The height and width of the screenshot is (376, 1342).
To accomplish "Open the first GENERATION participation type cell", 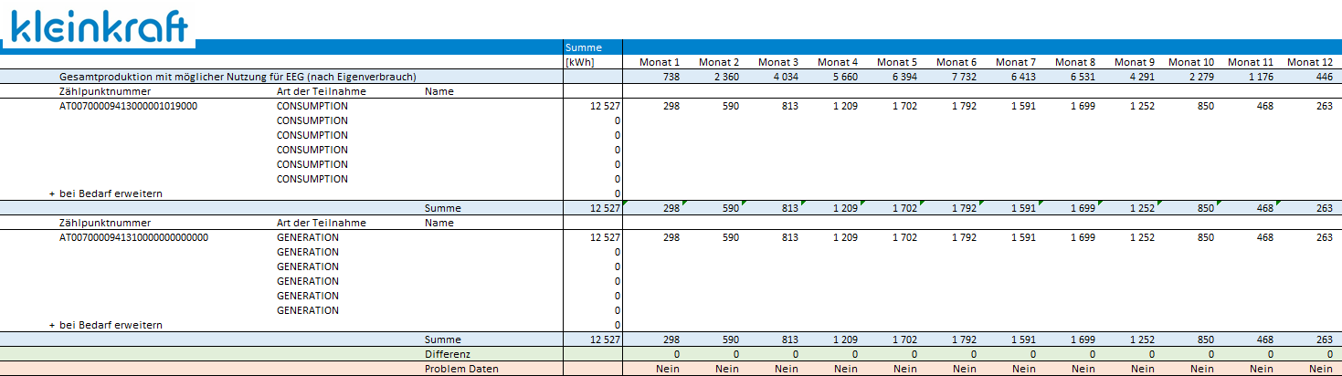I will click(308, 237).
